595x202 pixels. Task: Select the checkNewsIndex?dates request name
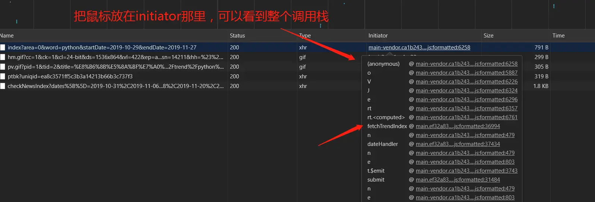[x=115, y=86]
